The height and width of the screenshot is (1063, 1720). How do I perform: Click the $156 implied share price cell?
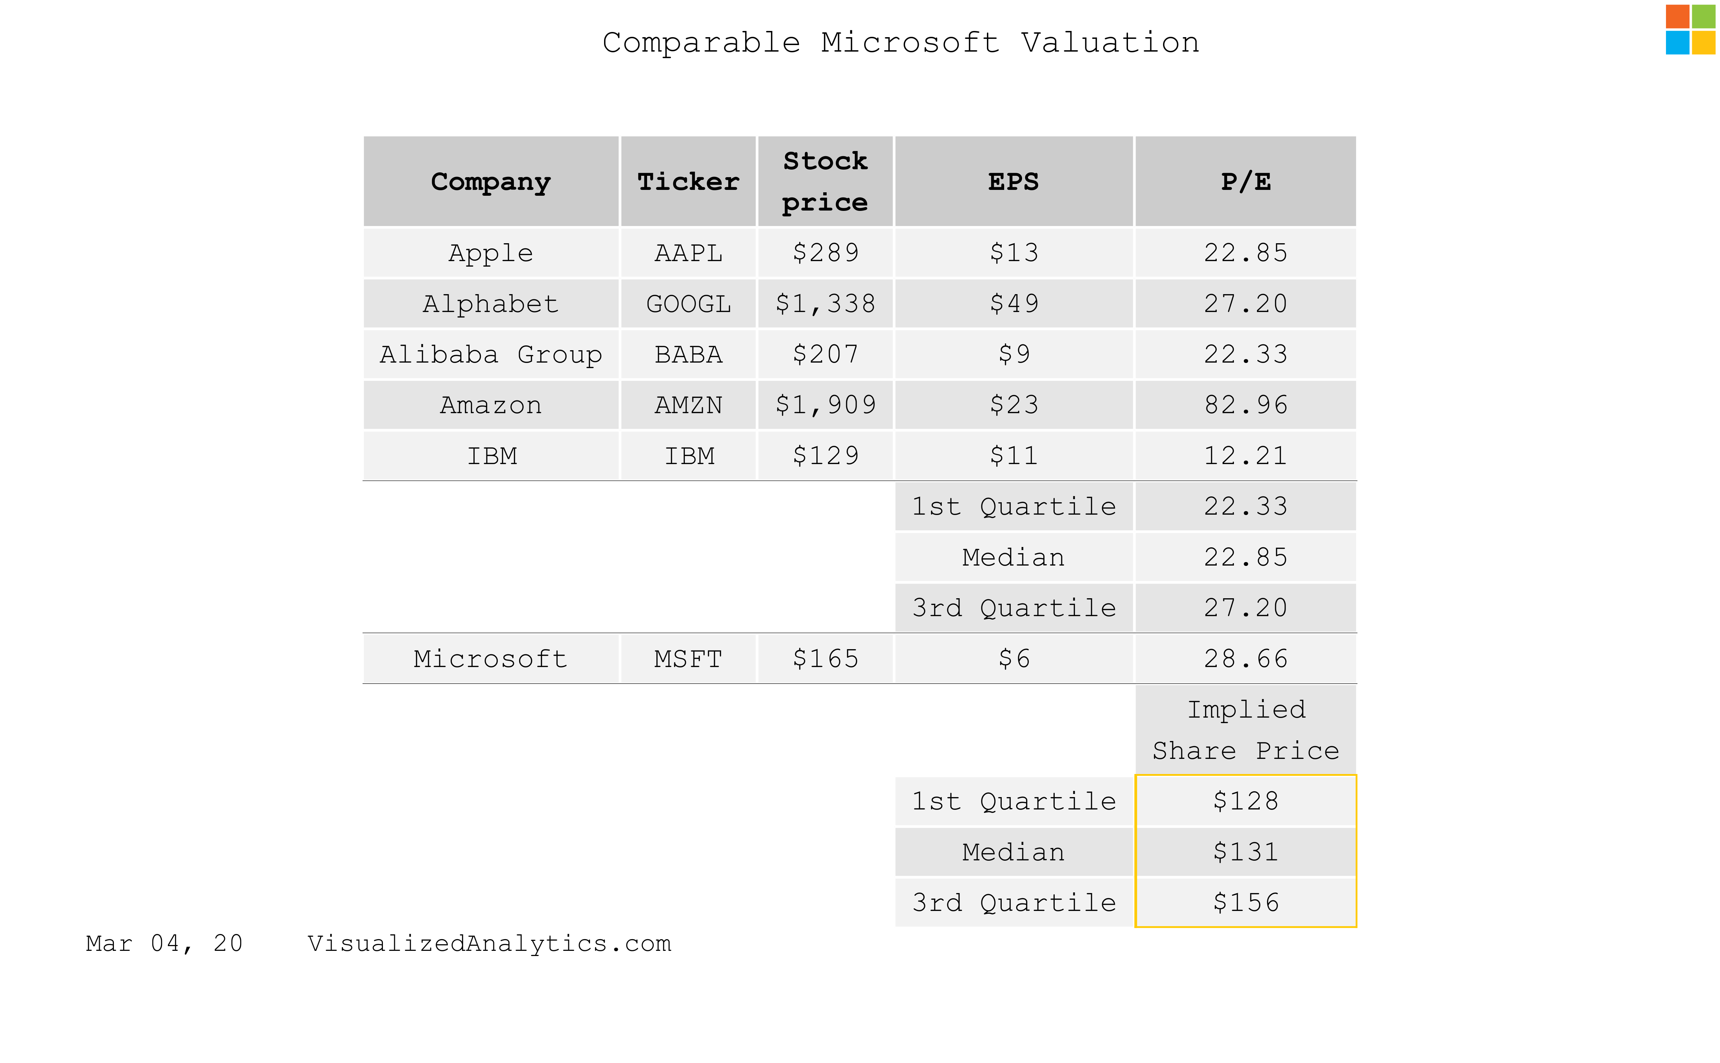click(1246, 903)
